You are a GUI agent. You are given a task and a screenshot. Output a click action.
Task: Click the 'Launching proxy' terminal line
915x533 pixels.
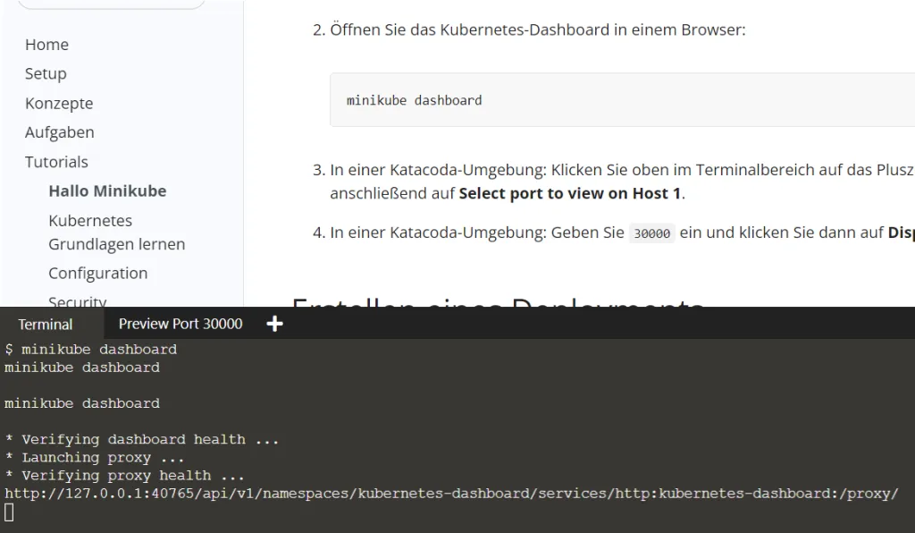[95, 458]
